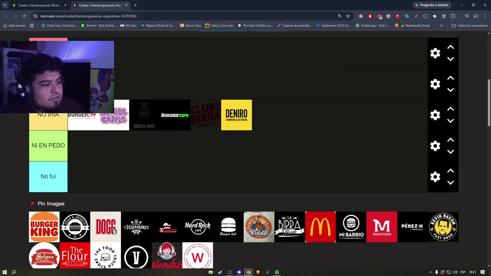Open Discord from the taskbar

[239, 272]
